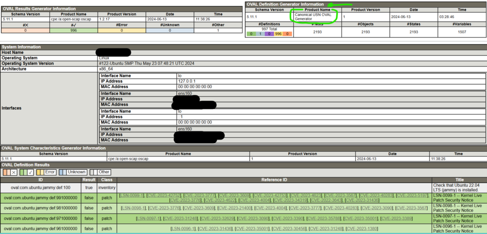
Task: Follow the CVE-2023-32629 reference link
Action: [x=217, y=218]
